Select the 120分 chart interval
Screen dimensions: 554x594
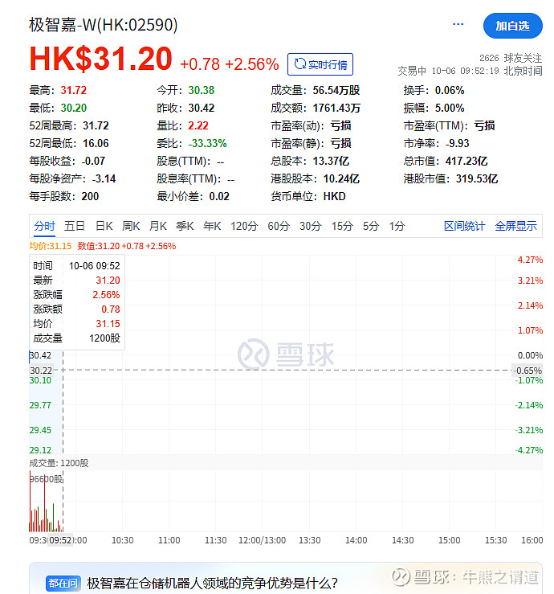tap(244, 226)
